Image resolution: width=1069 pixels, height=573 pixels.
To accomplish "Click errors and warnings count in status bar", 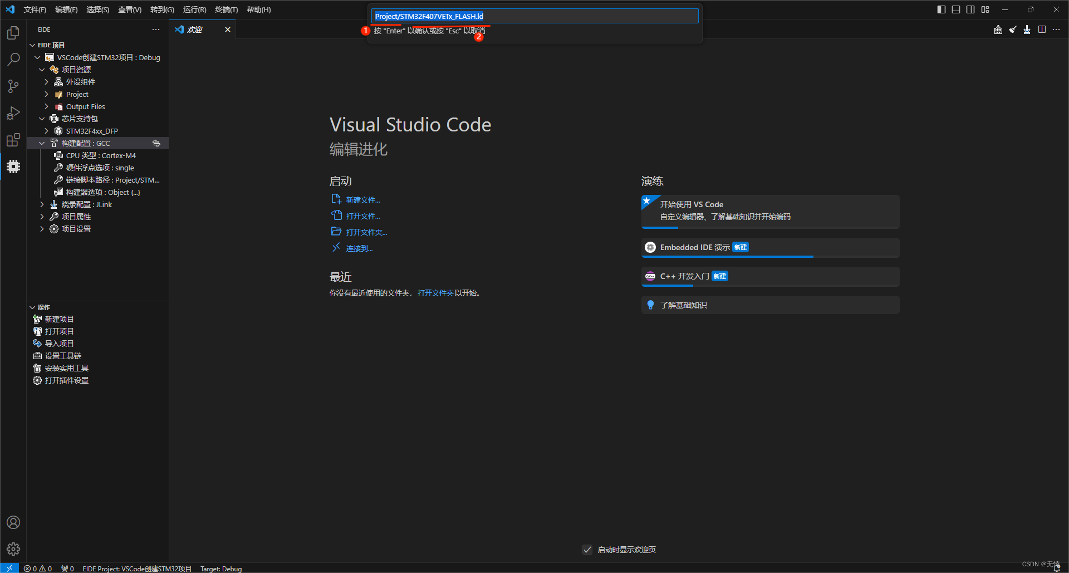I will 38,569.
